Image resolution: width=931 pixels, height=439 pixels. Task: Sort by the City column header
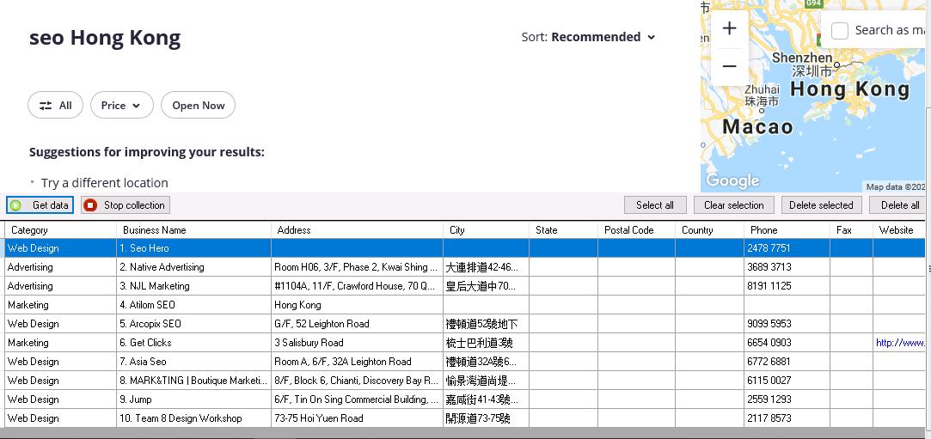tap(486, 230)
